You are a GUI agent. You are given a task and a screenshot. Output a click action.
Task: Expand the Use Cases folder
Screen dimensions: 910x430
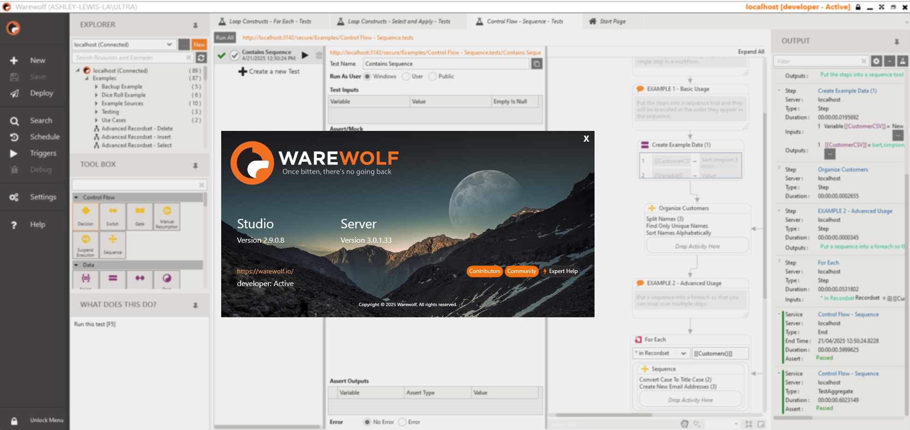click(96, 120)
